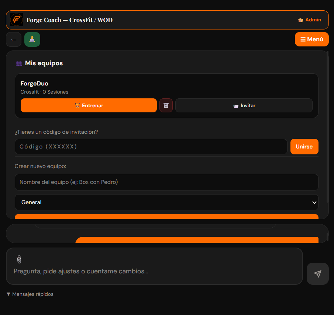This screenshot has height=315, width=334.
Task: Click the Nombre del equipo input field
Action: [166, 182]
